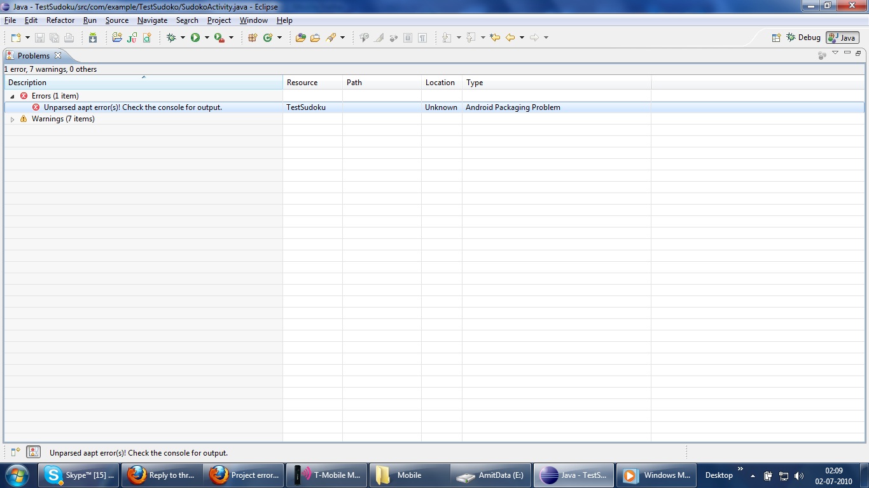Open the Android SDK and AVD Manager icon
The width and height of the screenshot is (869, 488).
[x=93, y=37]
